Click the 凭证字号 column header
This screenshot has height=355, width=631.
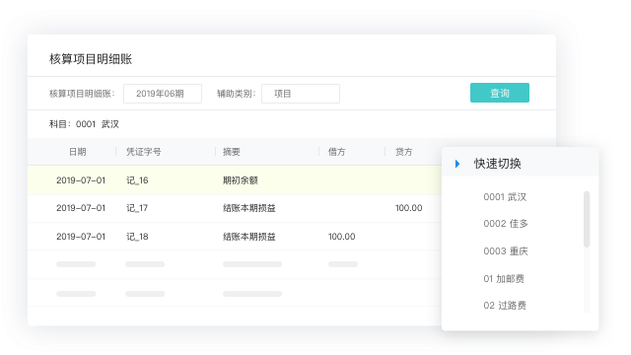coord(143,152)
